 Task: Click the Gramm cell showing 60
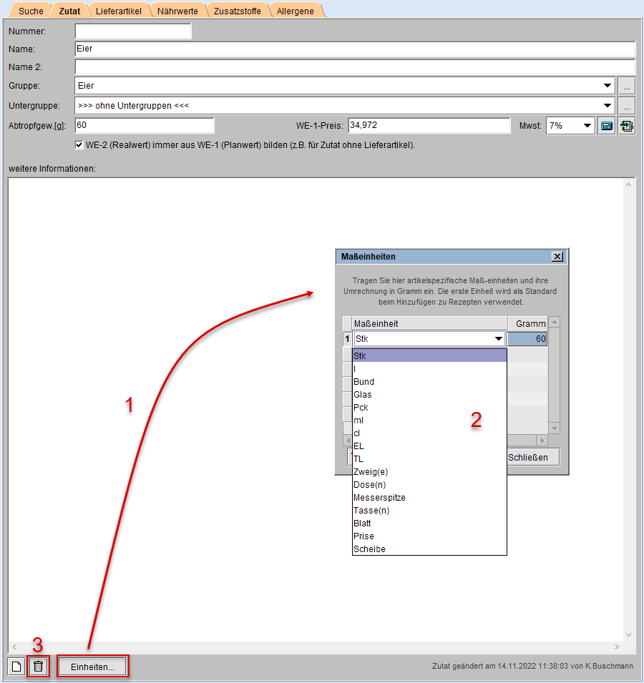[527, 338]
